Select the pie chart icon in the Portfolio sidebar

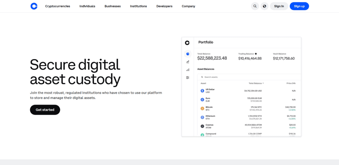(x=188, y=54)
